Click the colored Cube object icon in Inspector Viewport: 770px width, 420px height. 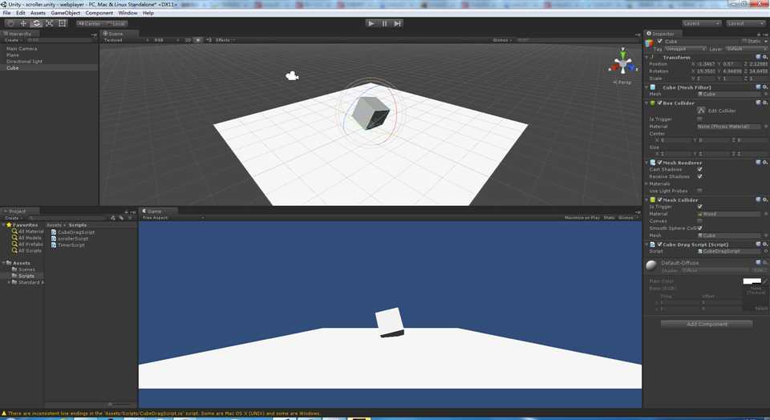pyautogui.click(x=650, y=43)
